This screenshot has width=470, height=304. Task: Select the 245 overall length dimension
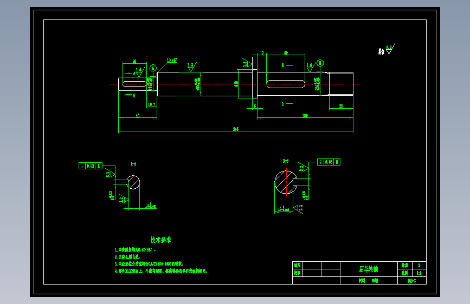click(236, 129)
